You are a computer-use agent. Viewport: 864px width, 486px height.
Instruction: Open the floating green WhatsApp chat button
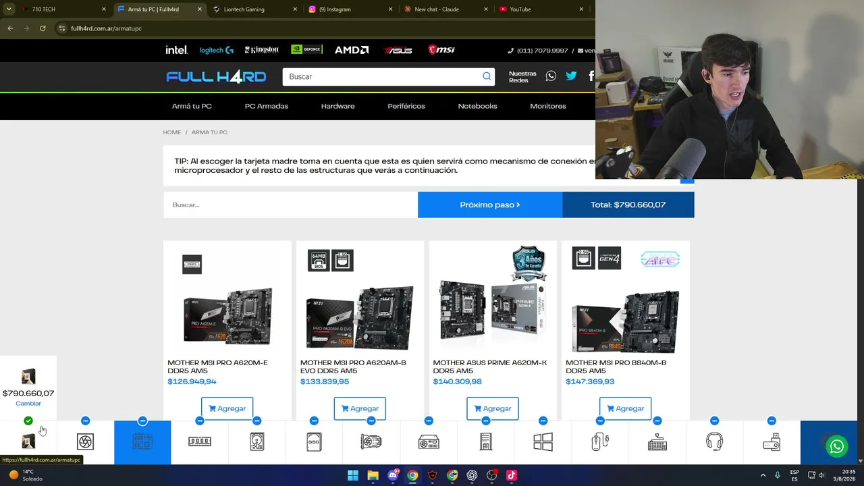(x=837, y=446)
